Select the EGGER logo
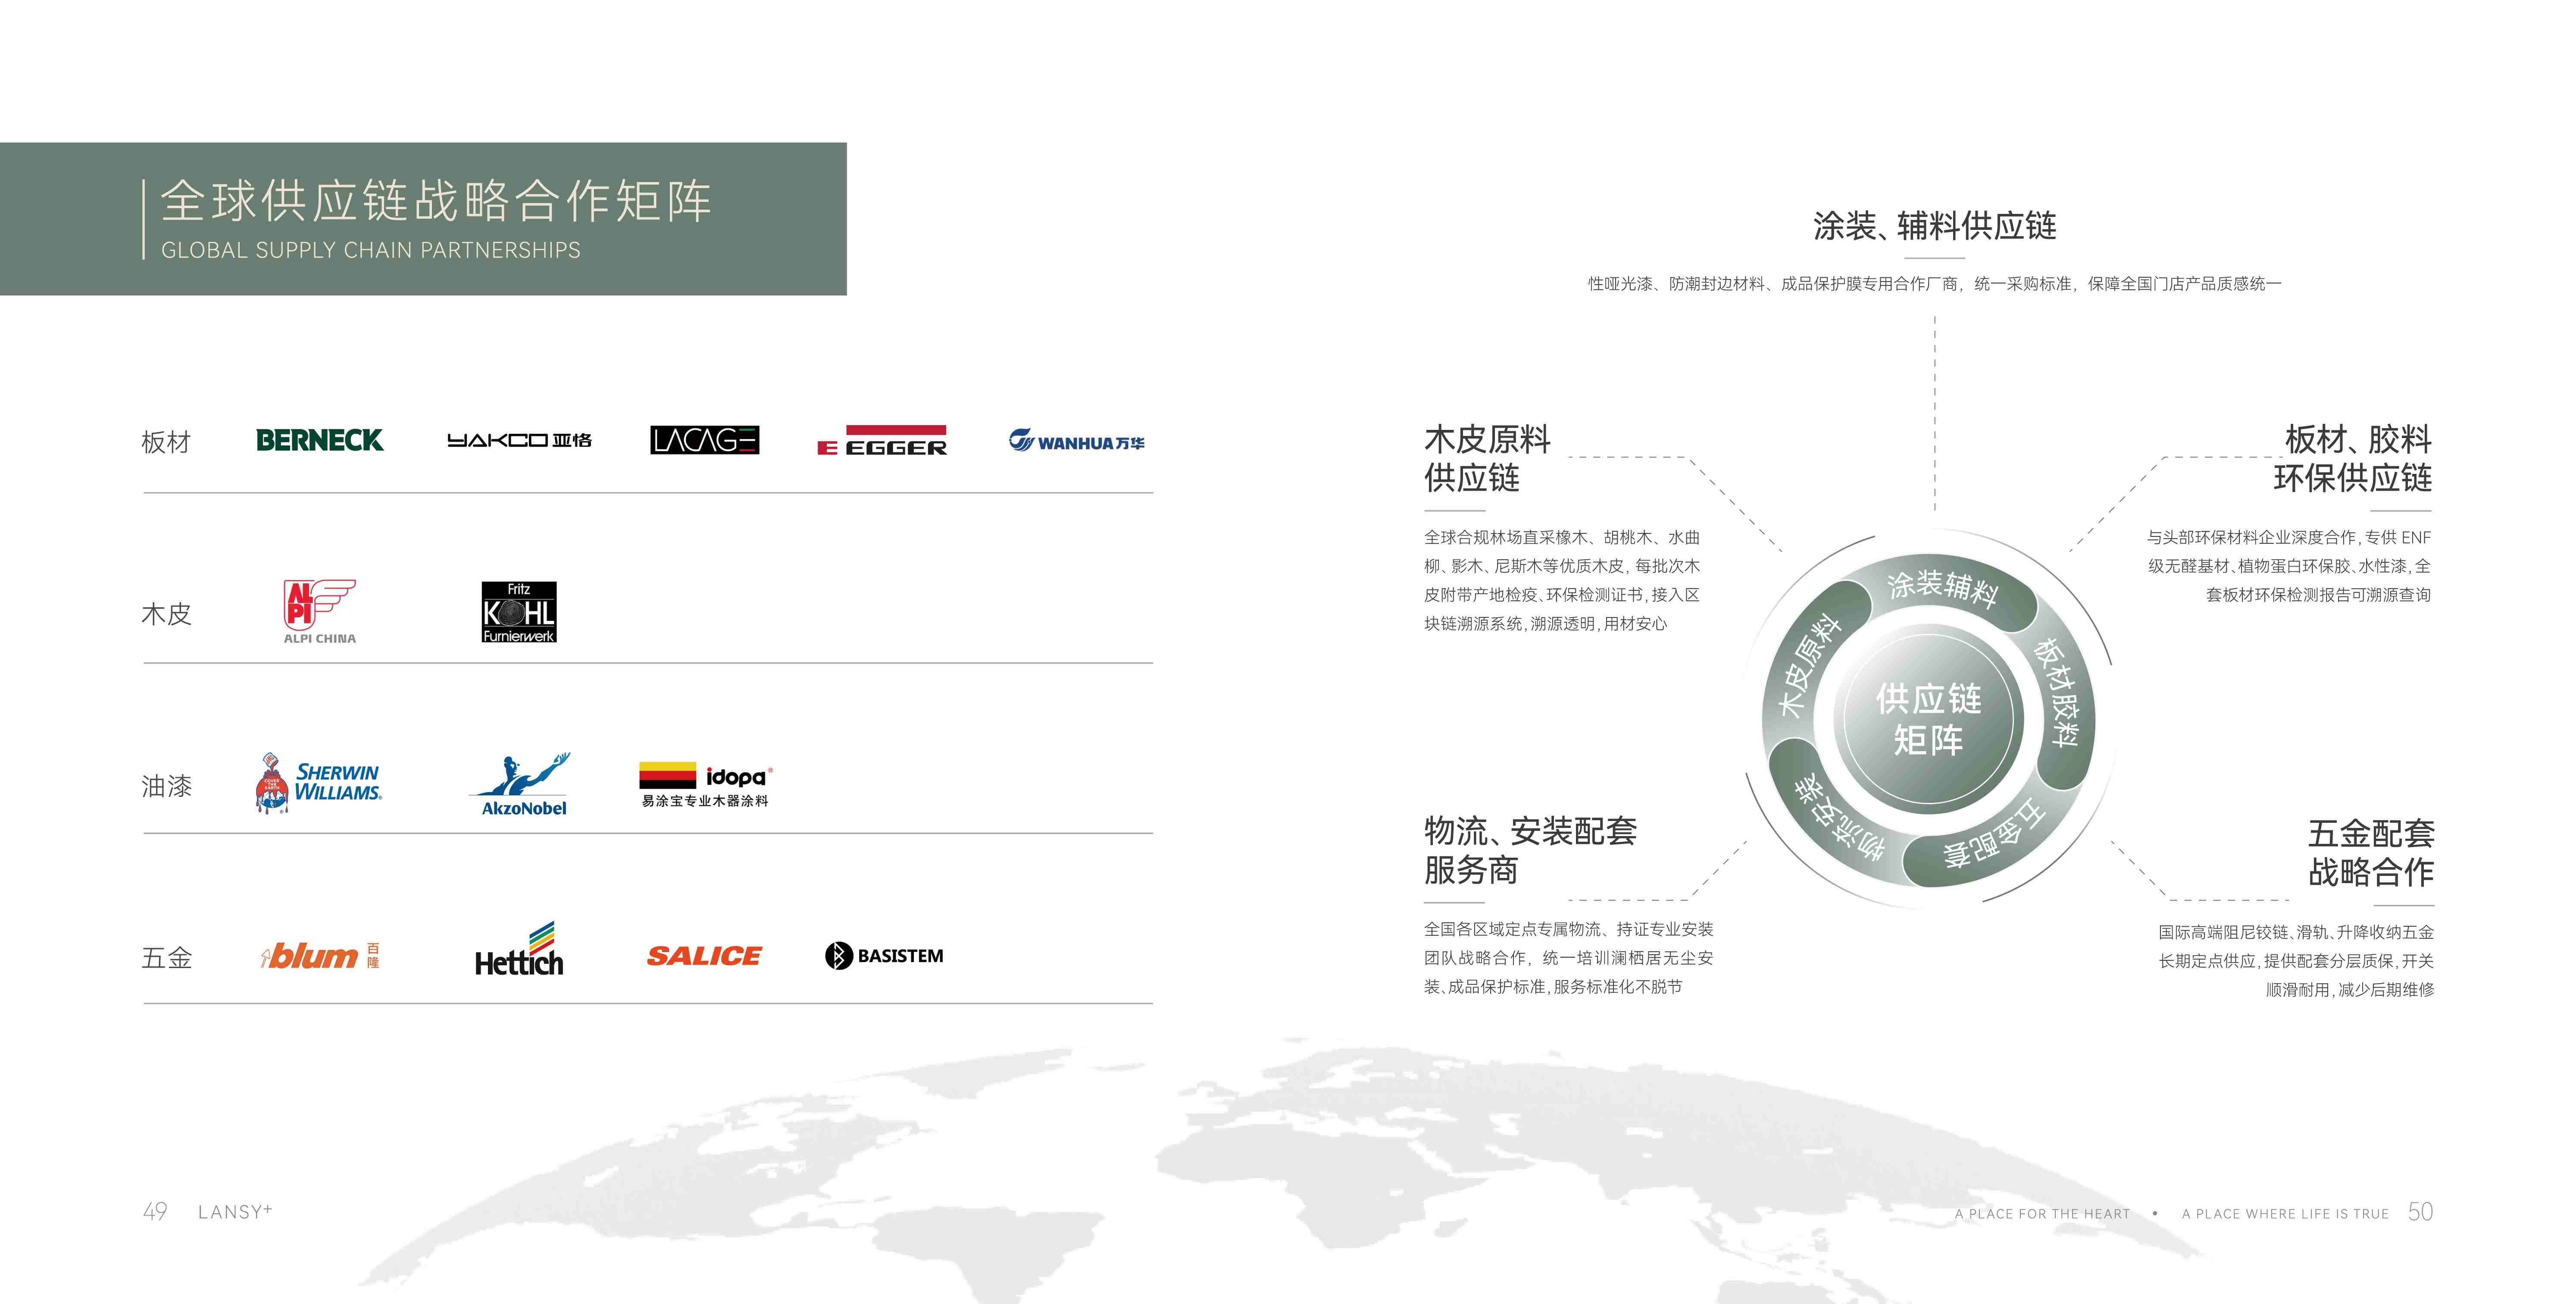Viewport: 2576px width, 1304px height. coord(882,440)
